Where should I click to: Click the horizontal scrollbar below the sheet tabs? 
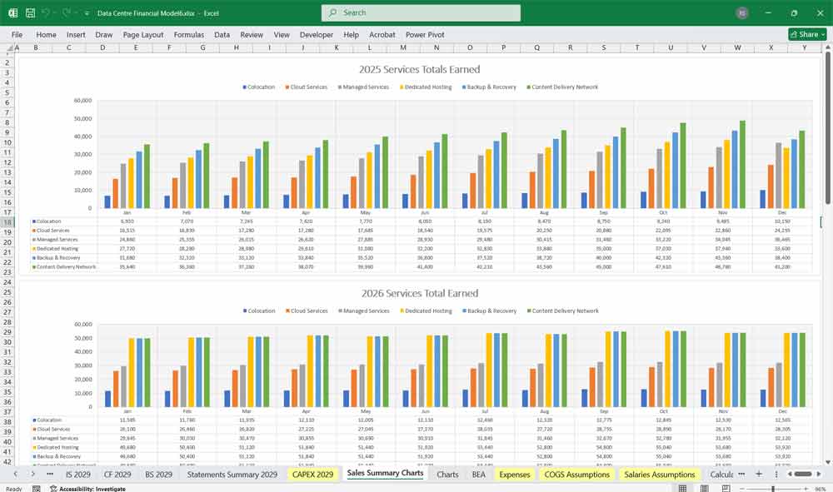[803, 474]
